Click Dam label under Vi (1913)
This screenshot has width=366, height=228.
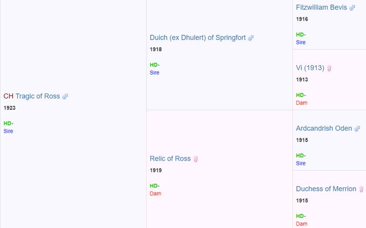302,103
